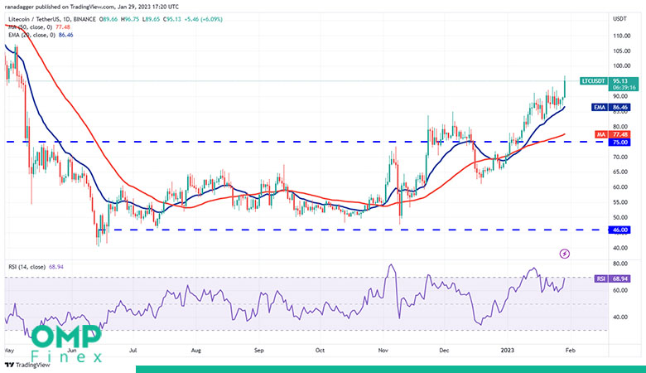Click the 2023 label on time axis
This screenshot has height=373, width=646.
point(507,351)
